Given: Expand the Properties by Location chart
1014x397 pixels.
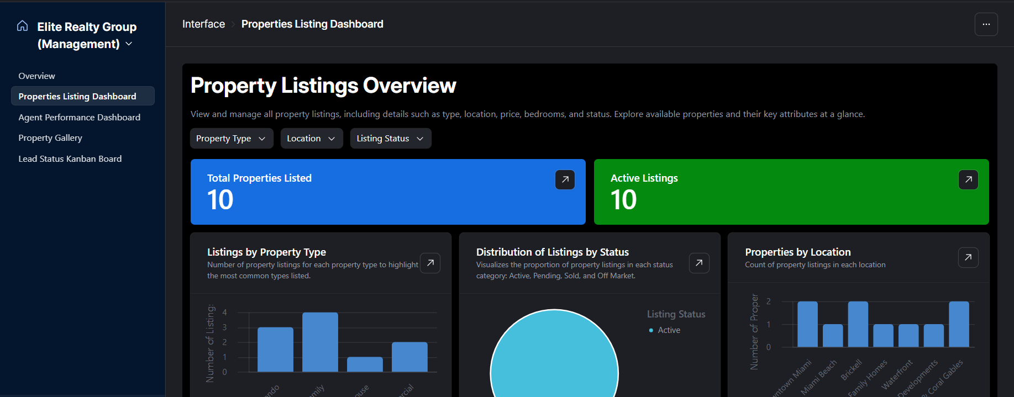Looking at the screenshot, I should (968, 257).
